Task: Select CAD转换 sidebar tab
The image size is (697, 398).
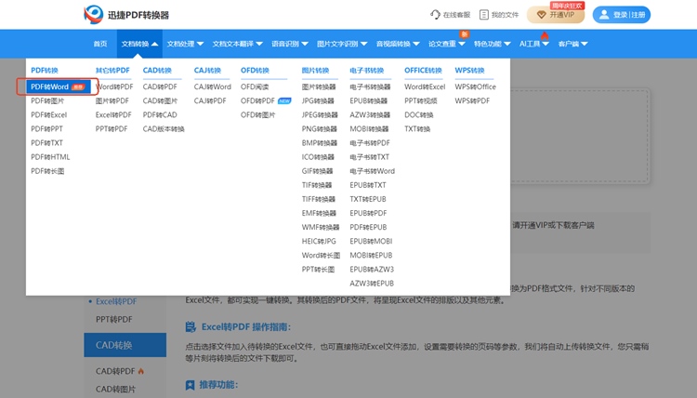Action: pyautogui.click(x=125, y=345)
